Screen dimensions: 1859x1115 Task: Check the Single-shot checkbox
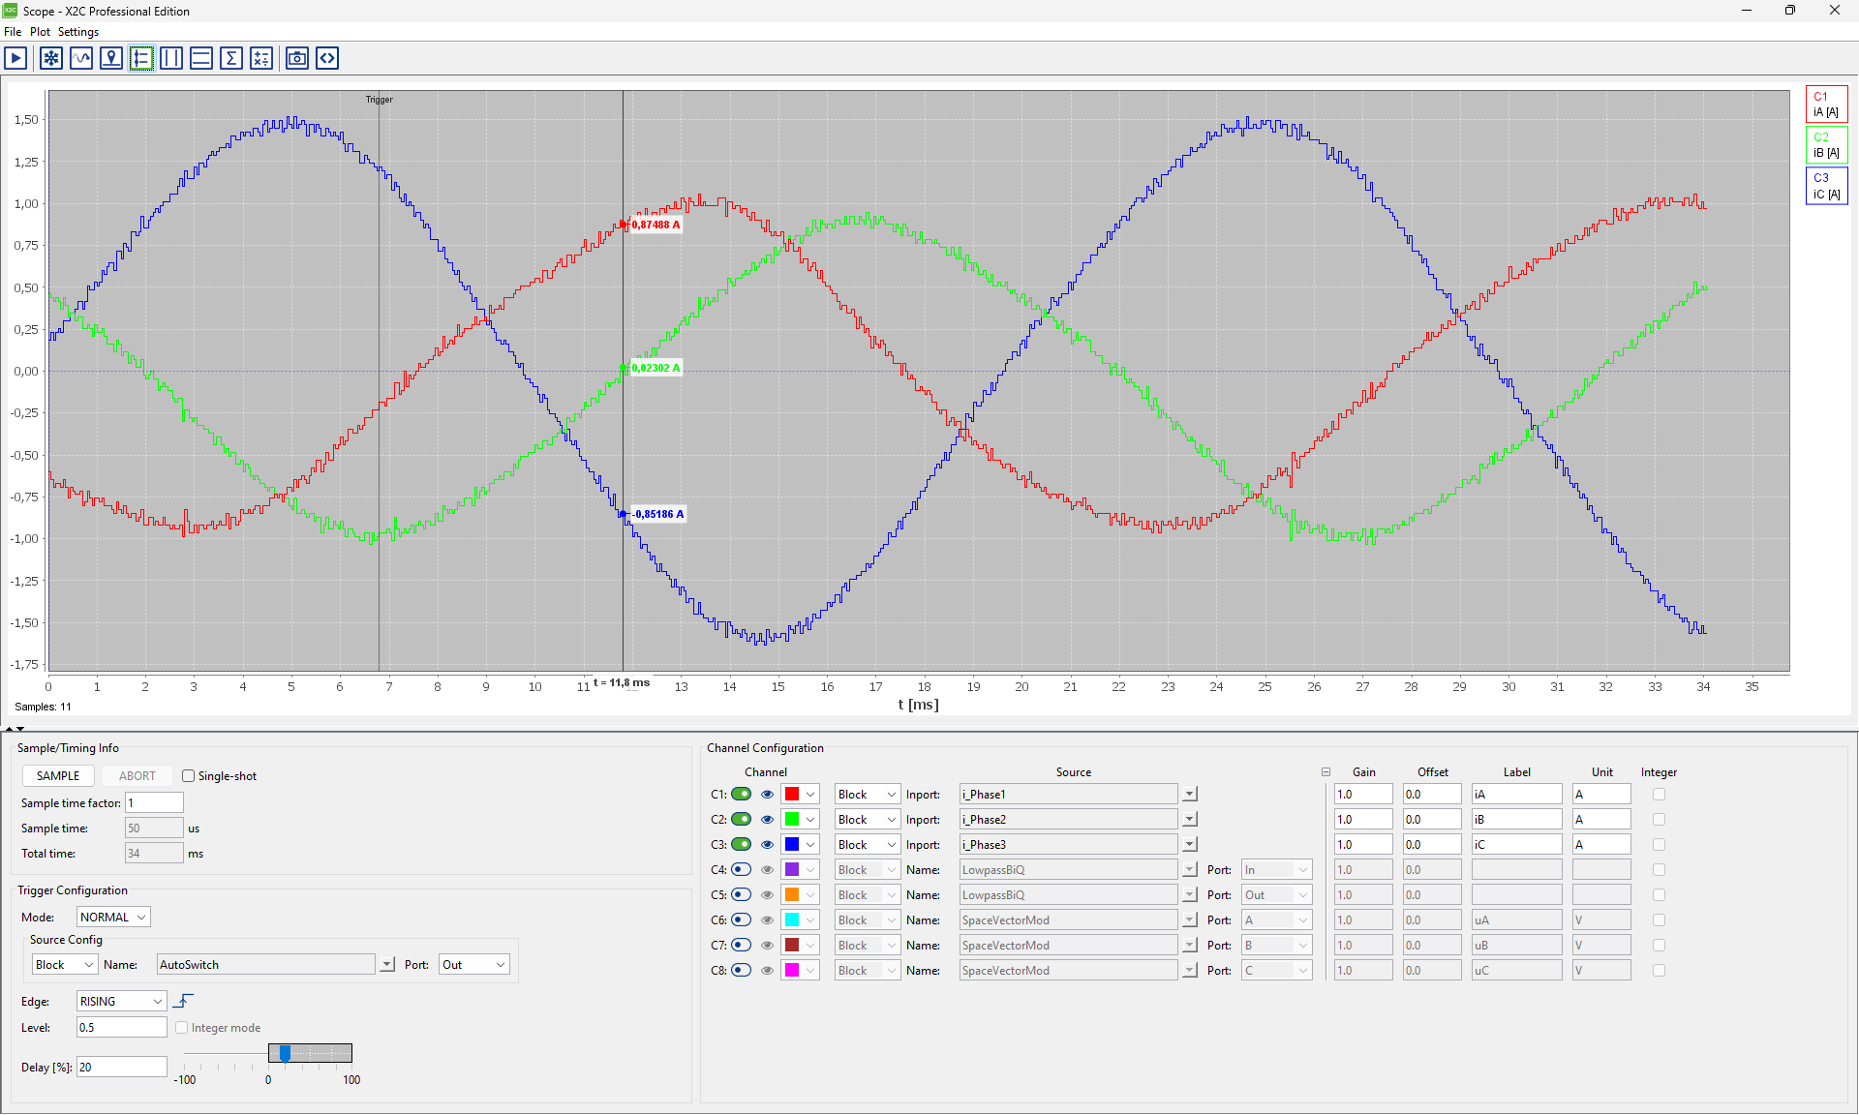pyautogui.click(x=188, y=776)
